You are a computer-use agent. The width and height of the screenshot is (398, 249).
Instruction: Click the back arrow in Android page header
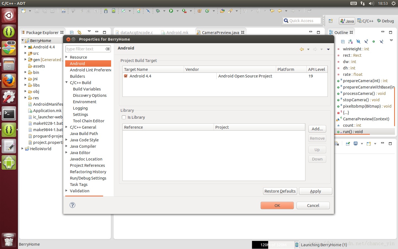coord(302,49)
